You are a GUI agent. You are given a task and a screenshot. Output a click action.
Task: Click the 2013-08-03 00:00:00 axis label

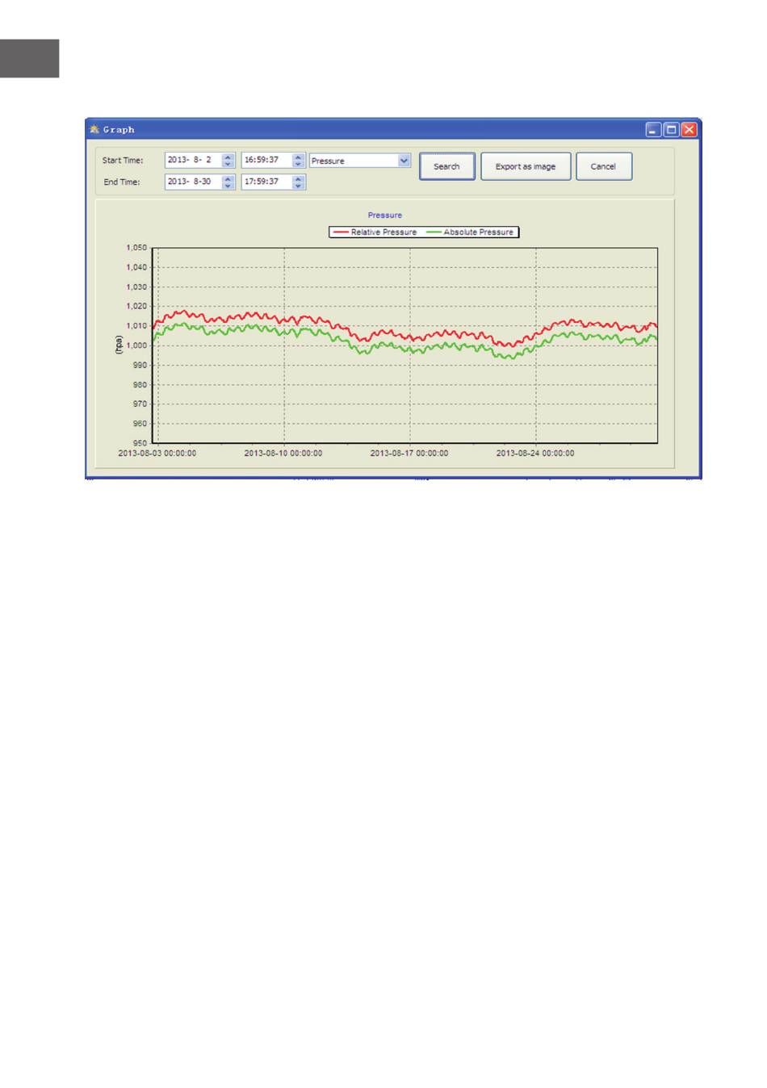tap(157, 454)
